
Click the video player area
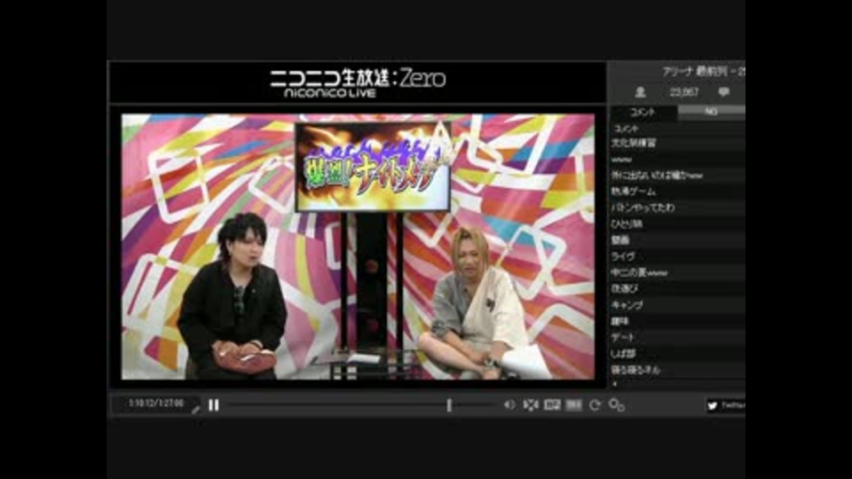[x=358, y=247]
